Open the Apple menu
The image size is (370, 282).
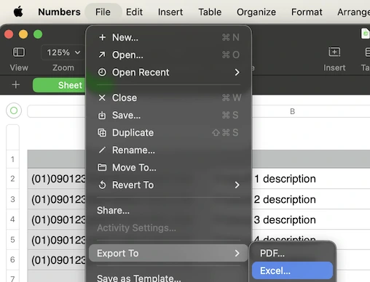click(x=18, y=12)
